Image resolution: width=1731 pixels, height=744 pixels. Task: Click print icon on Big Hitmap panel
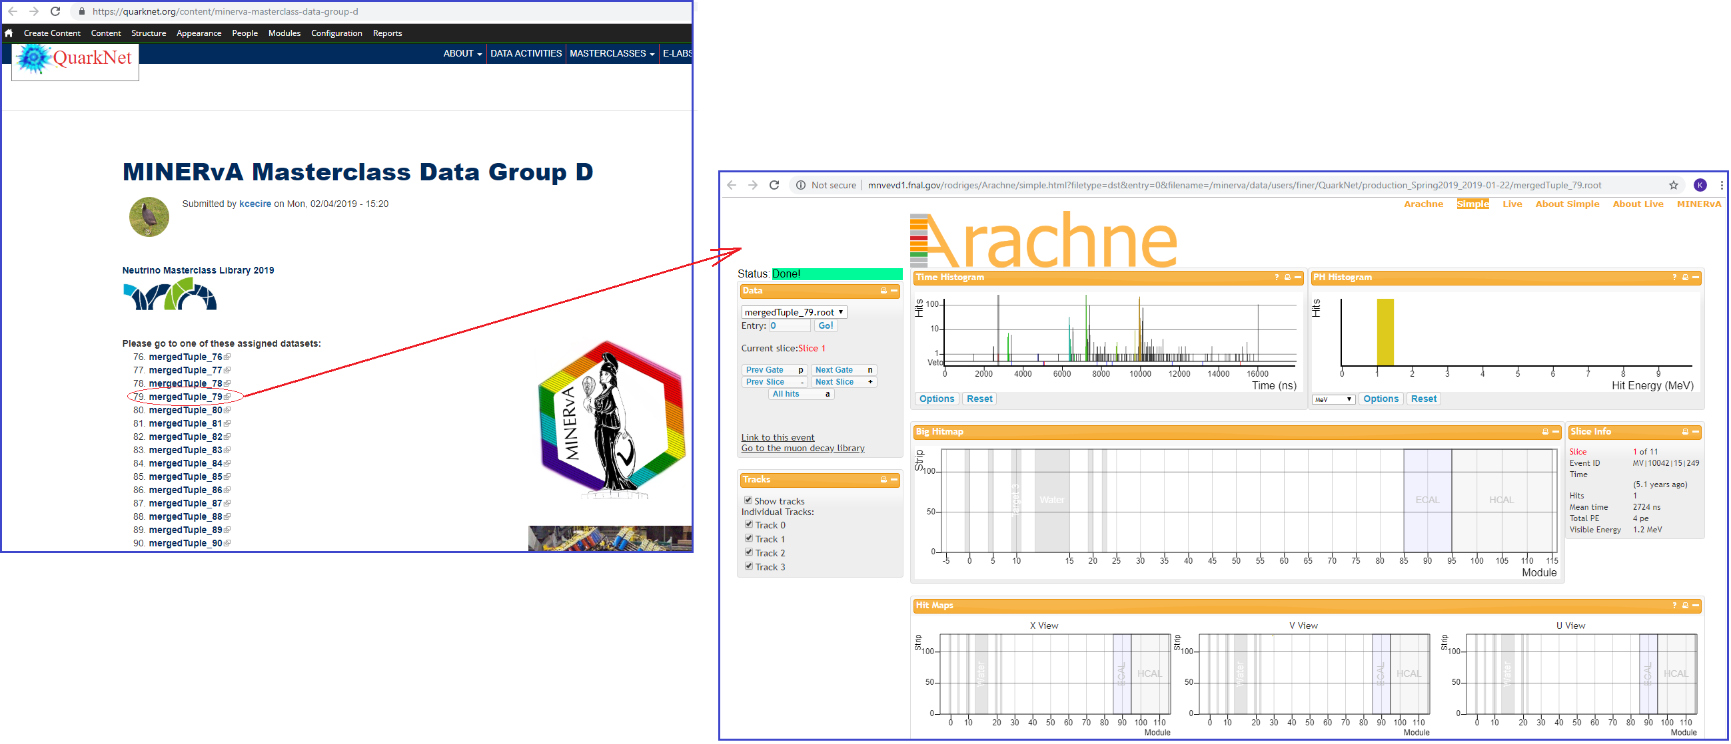pyautogui.click(x=1546, y=432)
